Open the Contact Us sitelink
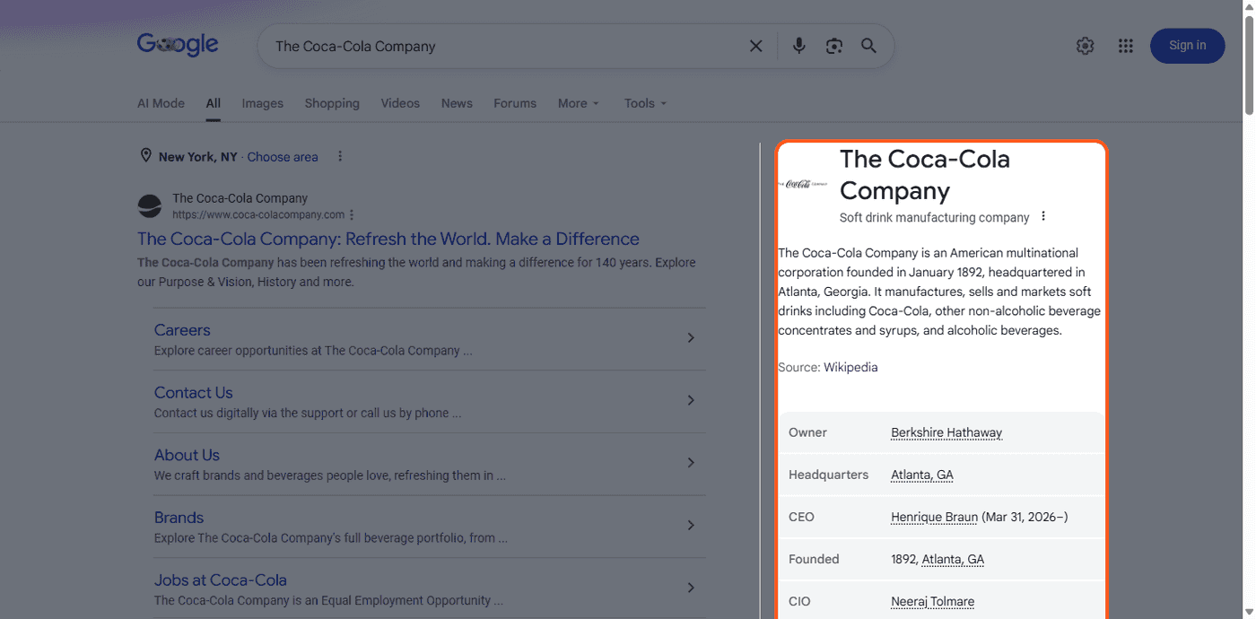Viewport: 1256px width, 619px height. point(193,393)
